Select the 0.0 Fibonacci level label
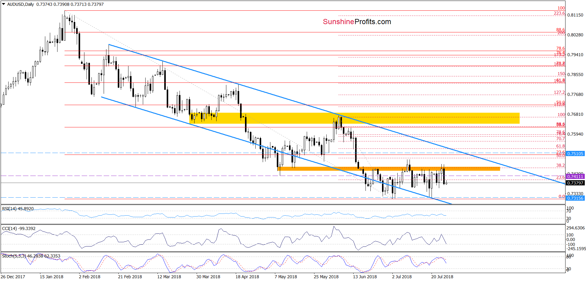 point(562,196)
